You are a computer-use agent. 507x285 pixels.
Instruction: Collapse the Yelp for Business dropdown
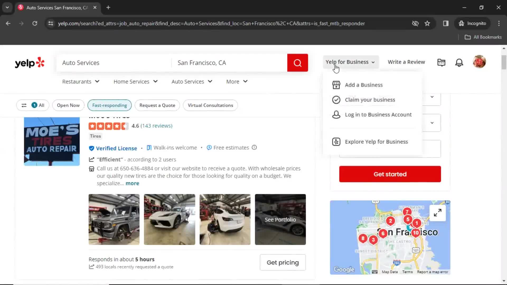(x=350, y=62)
